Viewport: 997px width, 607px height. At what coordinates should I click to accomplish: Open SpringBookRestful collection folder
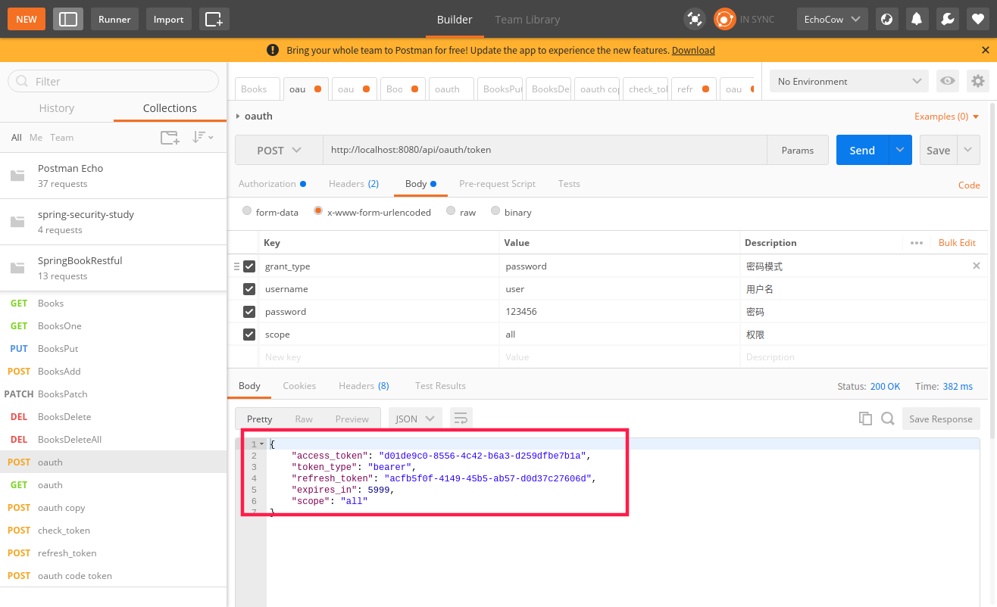click(x=114, y=268)
